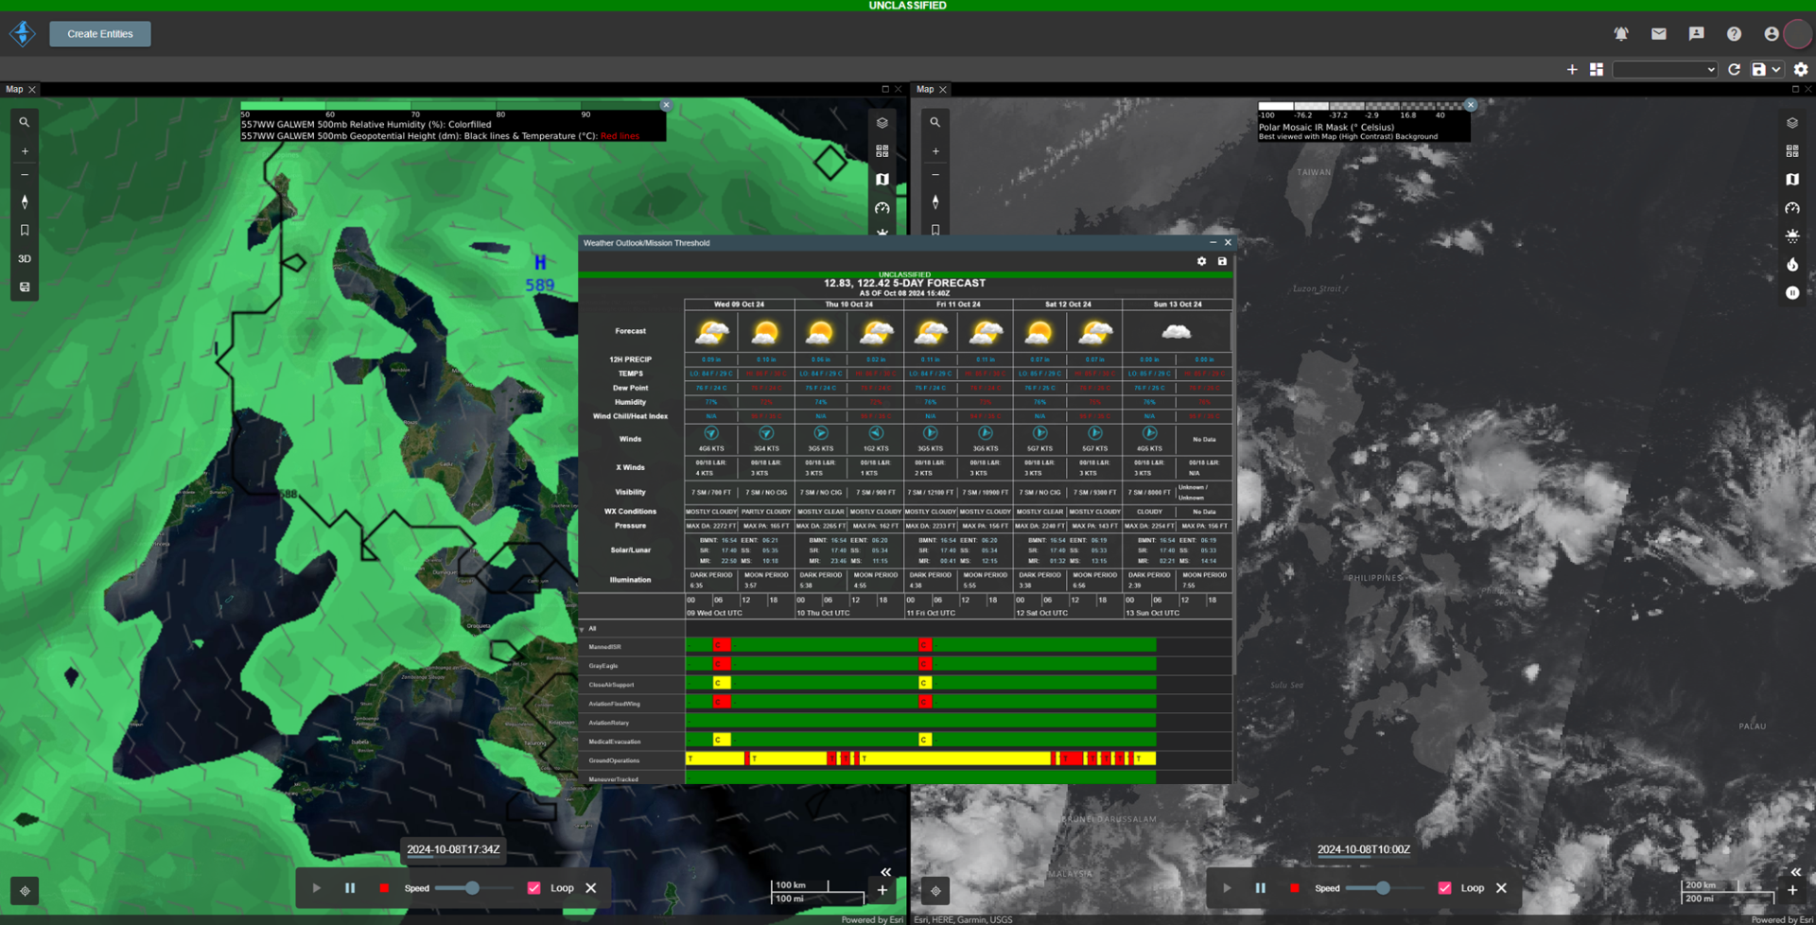Open the dashboard layout grid icon

pos(1597,69)
